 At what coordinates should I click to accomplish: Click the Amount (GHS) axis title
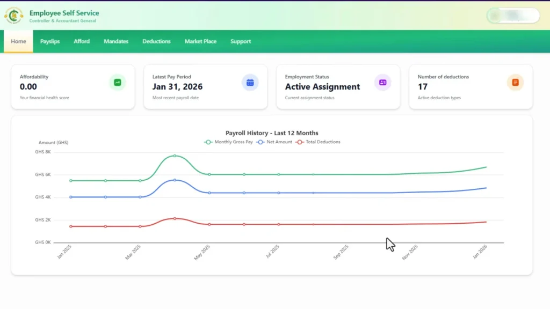click(x=53, y=143)
